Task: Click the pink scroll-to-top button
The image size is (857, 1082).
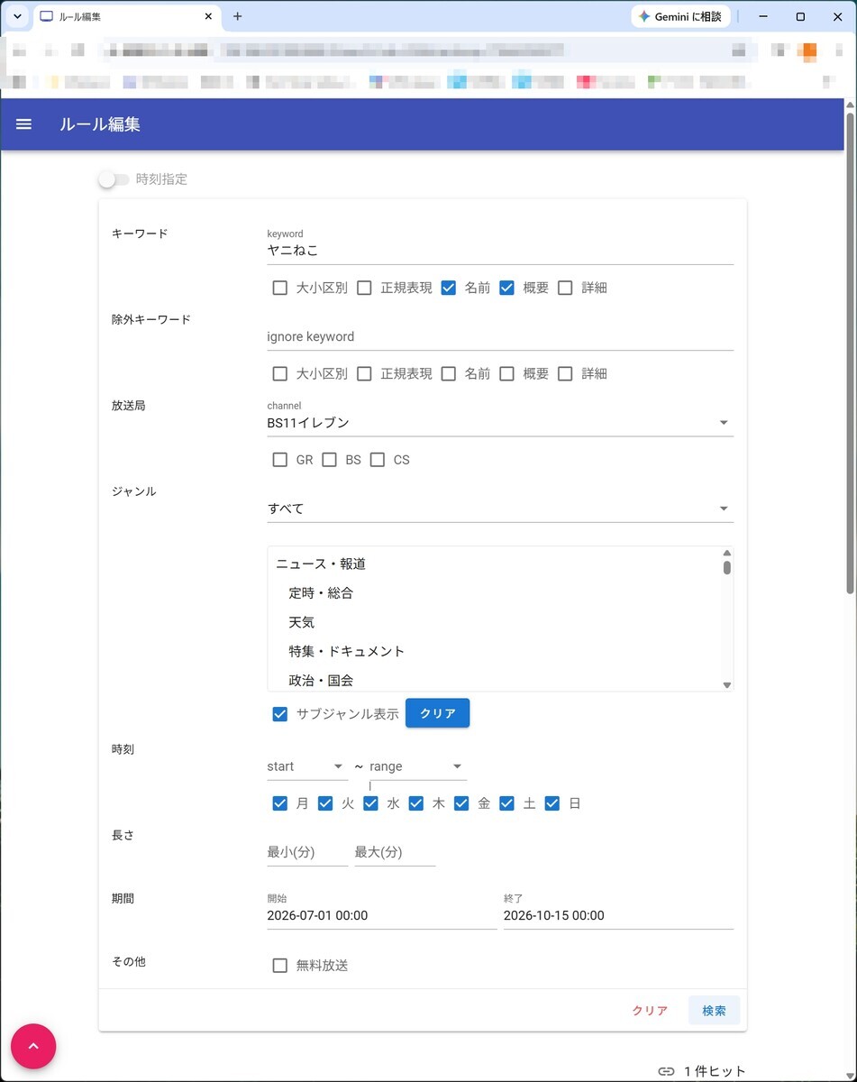Action: pyautogui.click(x=33, y=1046)
